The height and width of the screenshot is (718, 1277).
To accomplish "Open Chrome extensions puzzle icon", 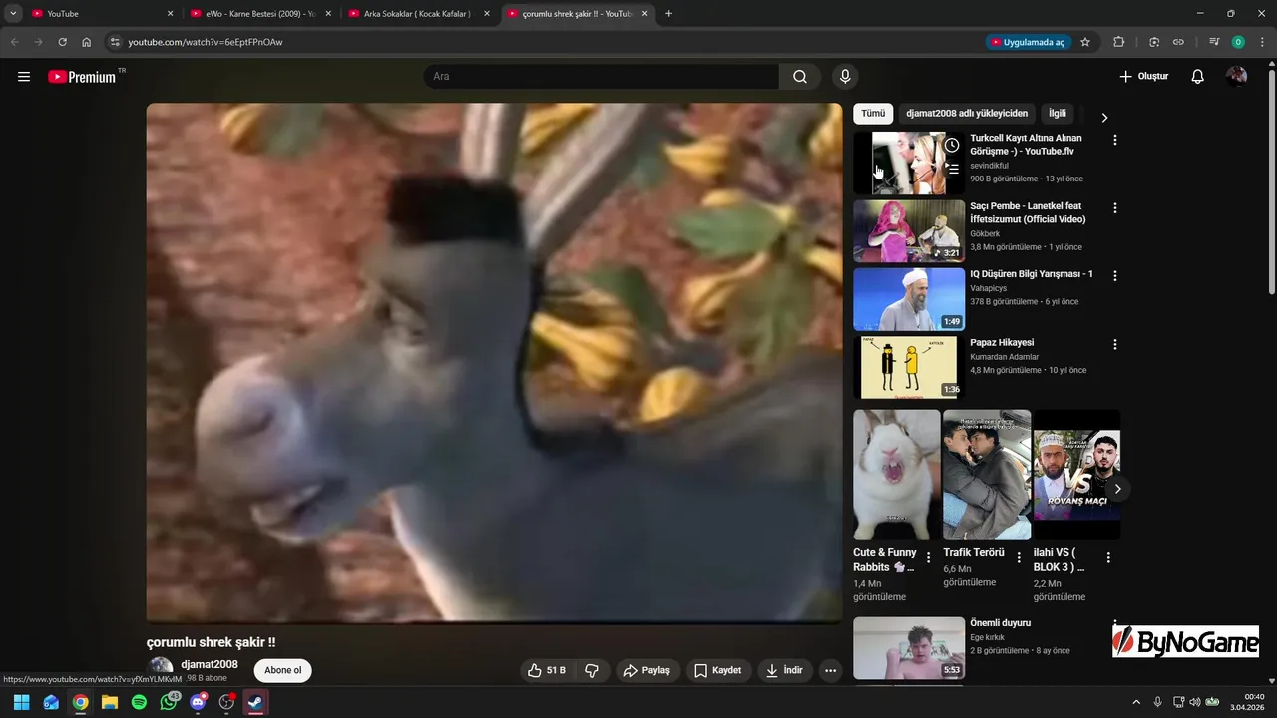I will click(x=1118, y=42).
